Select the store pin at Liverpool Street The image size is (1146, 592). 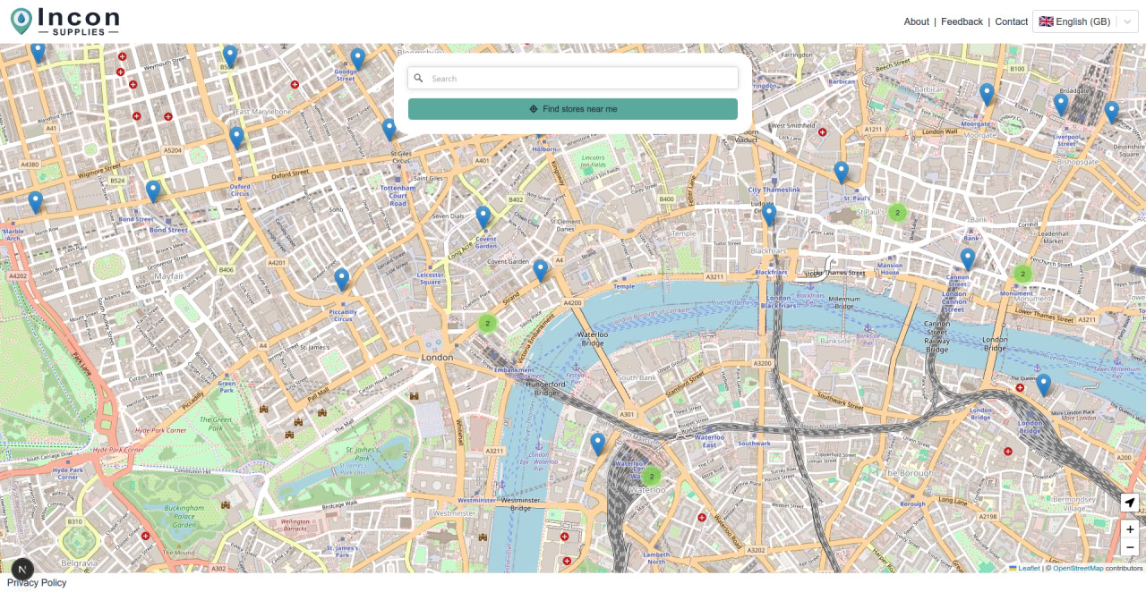click(x=1061, y=105)
